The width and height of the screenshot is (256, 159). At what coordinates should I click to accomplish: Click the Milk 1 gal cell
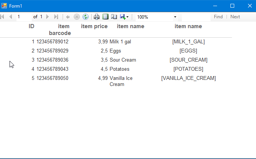click(x=120, y=41)
